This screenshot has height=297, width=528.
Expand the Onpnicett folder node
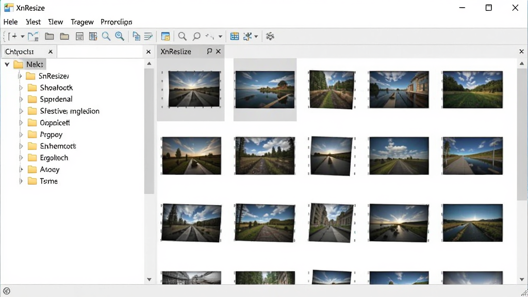(21, 123)
